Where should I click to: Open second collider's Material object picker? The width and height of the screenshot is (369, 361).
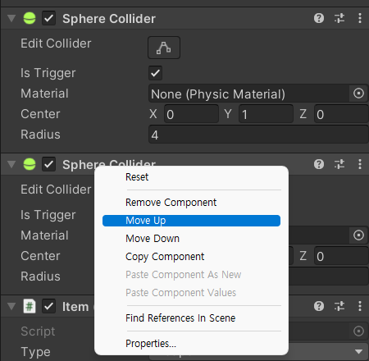click(x=358, y=235)
